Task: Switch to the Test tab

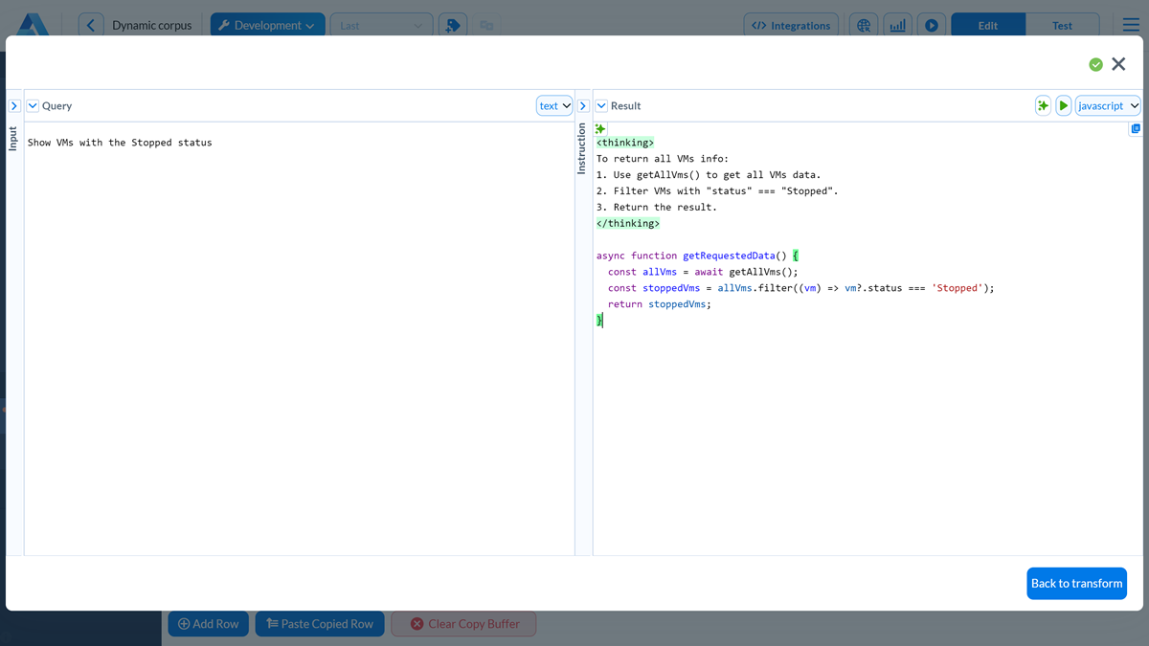Action: coord(1063,24)
